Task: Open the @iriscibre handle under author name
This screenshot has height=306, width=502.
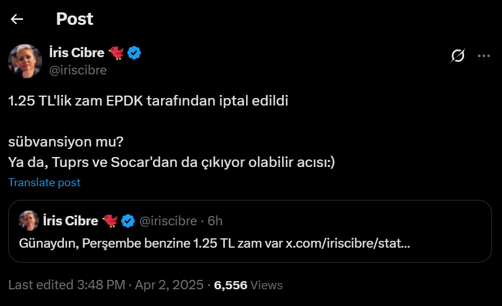Action: tap(78, 70)
